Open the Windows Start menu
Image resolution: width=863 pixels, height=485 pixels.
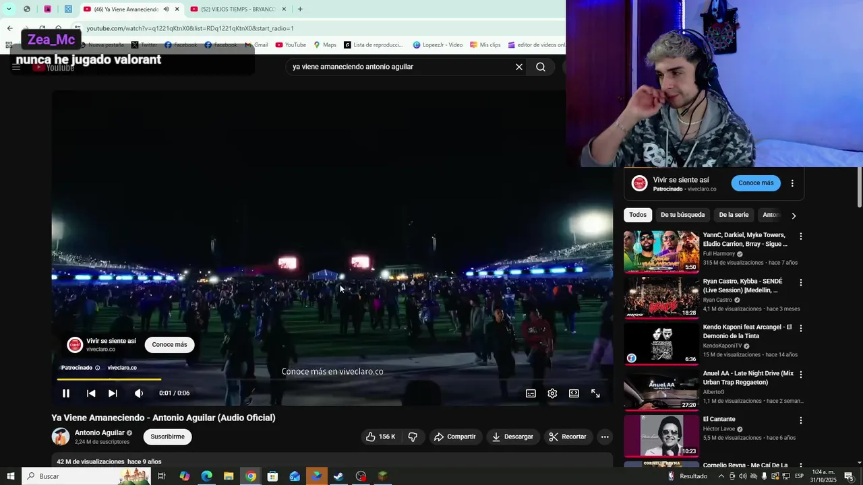(x=11, y=476)
